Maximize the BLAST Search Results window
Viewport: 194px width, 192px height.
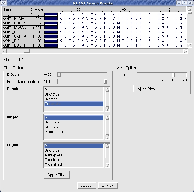tap(185, 3)
